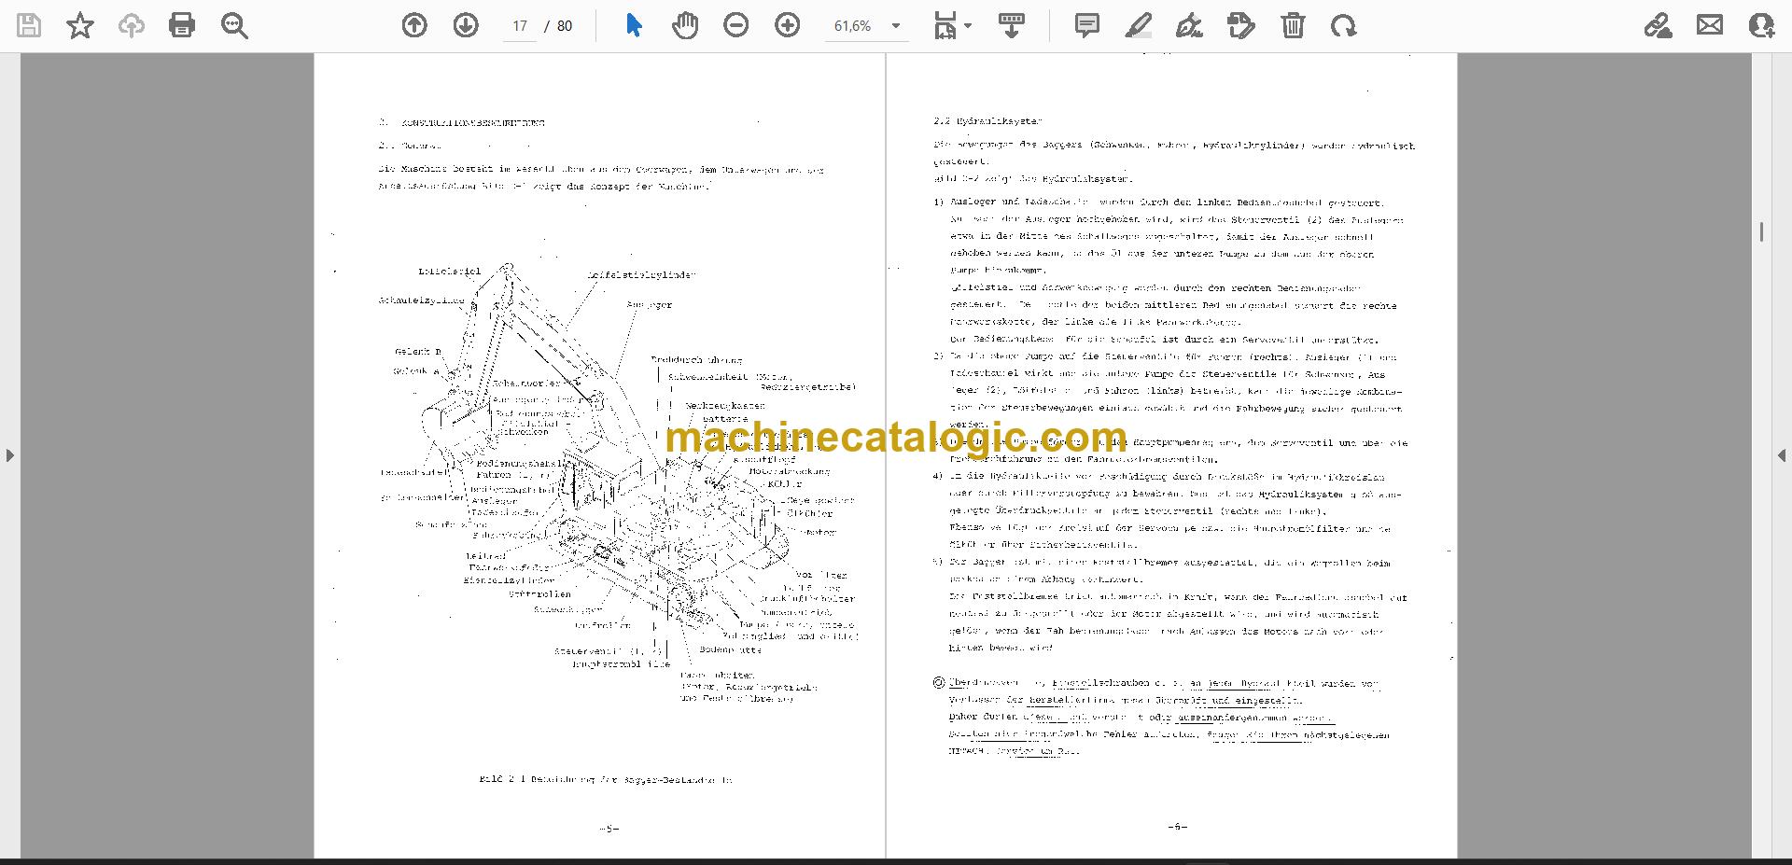Go to the next page arrow
Image resolution: width=1792 pixels, height=865 pixels.
tap(466, 25)
